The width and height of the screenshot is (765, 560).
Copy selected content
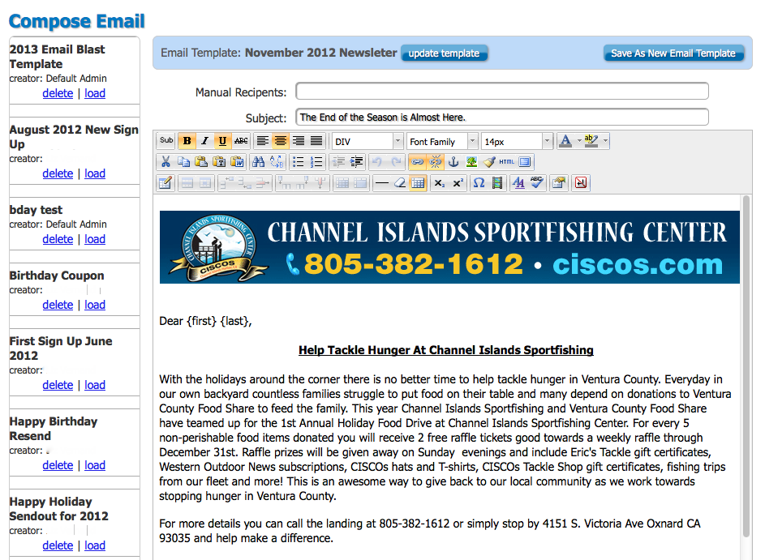[183, 162]
